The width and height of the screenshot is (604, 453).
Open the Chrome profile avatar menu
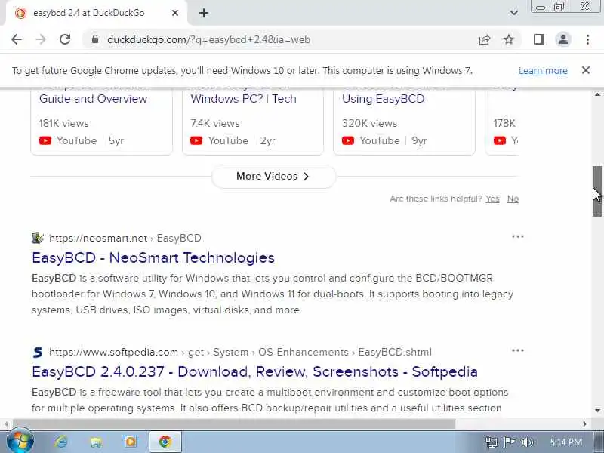tap(563, 39)
